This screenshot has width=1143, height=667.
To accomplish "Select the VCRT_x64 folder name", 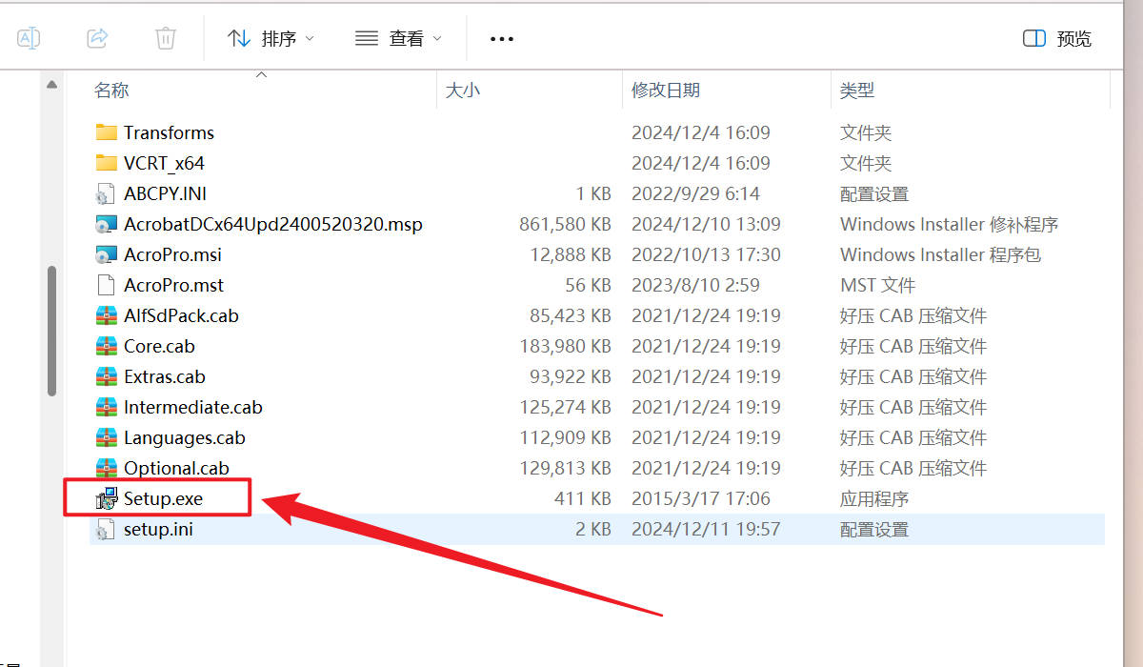I will click(164, 163).
